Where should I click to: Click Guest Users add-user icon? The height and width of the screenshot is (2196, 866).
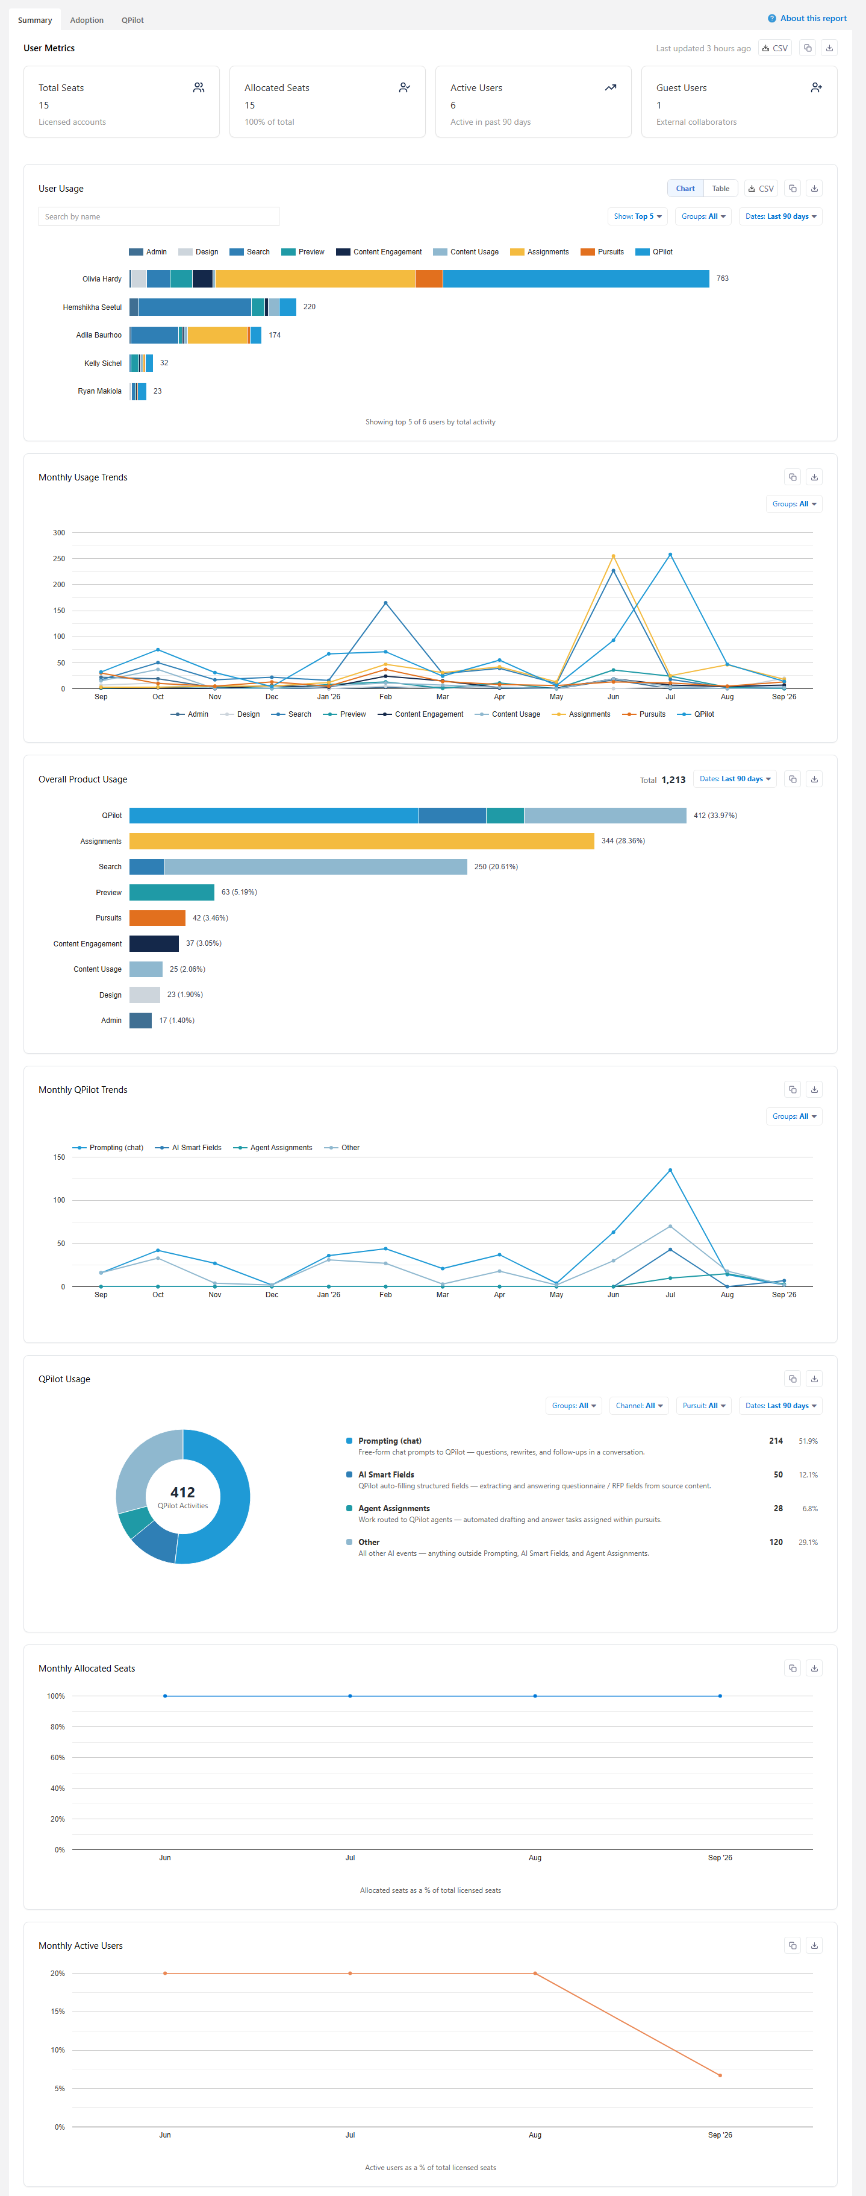[817, 87]
